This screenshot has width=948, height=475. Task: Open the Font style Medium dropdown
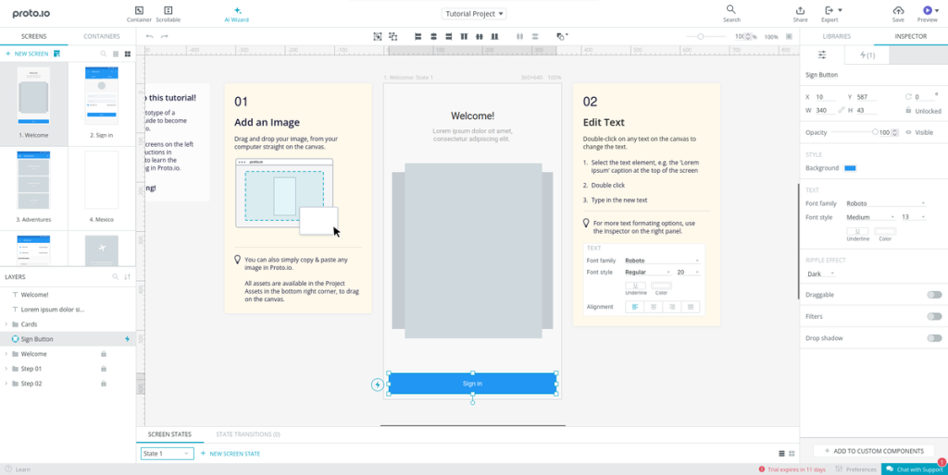tap(870, 216)
